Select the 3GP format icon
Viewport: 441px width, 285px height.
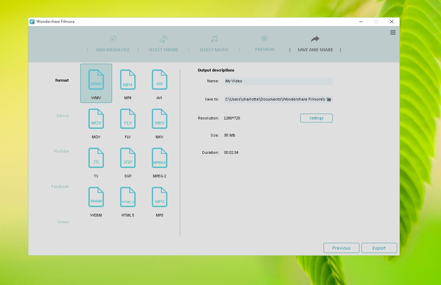click(128, 158)
